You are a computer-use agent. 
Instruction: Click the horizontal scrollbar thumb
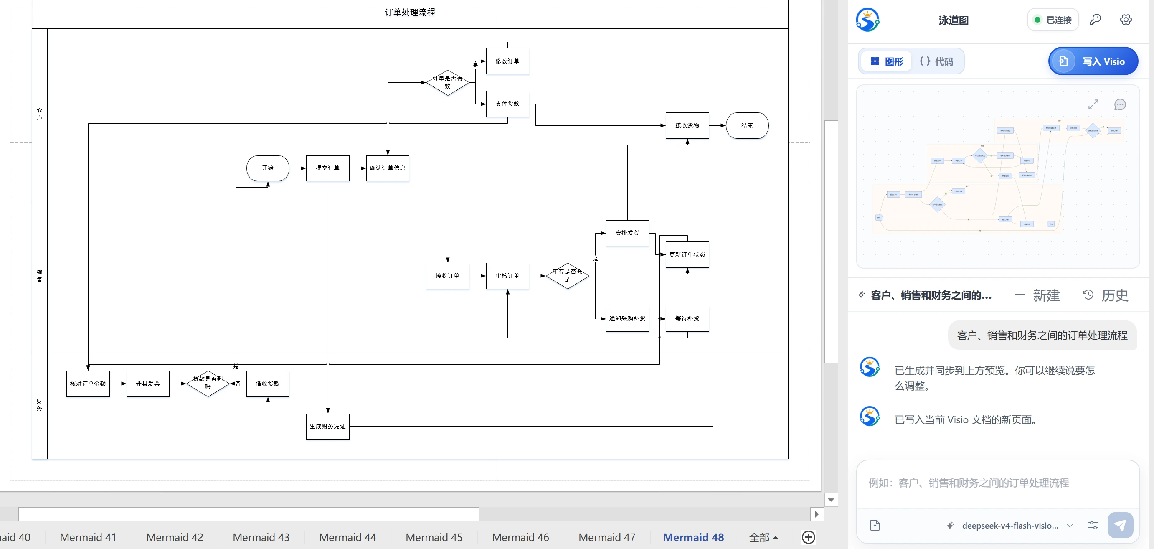248,514
